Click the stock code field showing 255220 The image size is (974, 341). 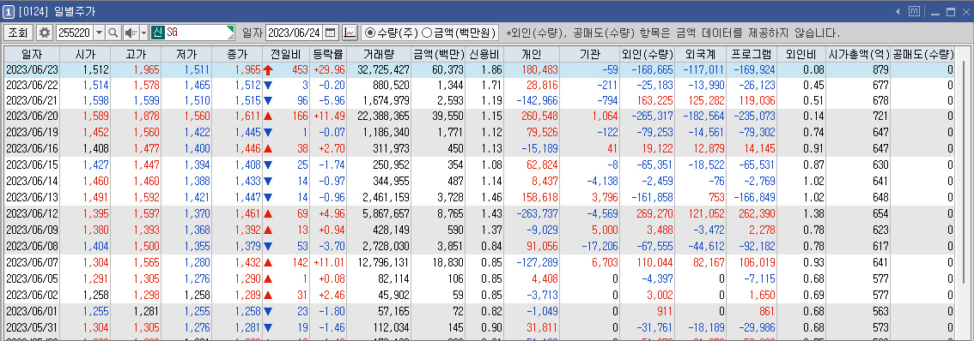[x=74, y=33]
